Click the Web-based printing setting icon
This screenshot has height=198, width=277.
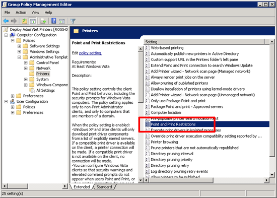(x=147, y=48)
